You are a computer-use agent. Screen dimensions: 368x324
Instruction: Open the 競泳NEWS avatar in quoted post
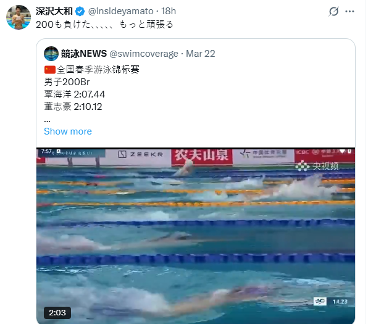51,54
